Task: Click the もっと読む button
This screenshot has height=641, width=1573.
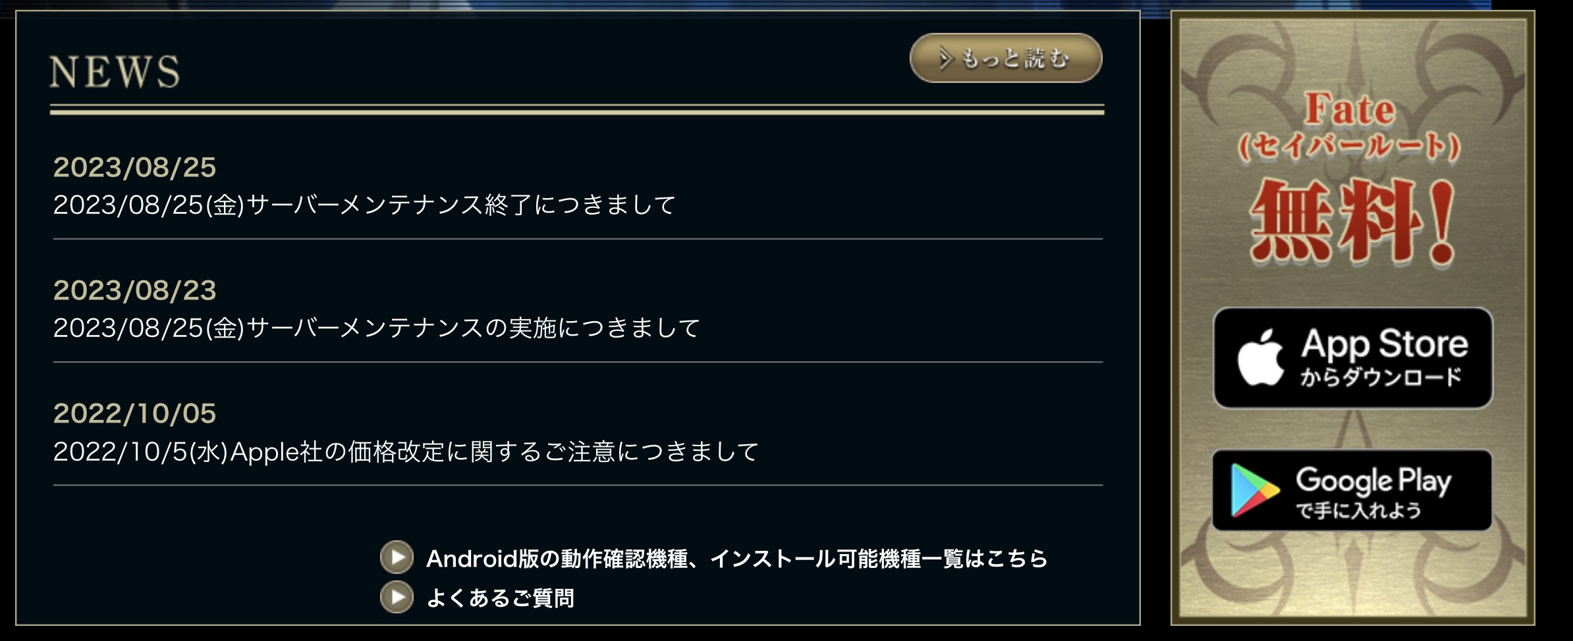Action: [x=1006, y=58]
